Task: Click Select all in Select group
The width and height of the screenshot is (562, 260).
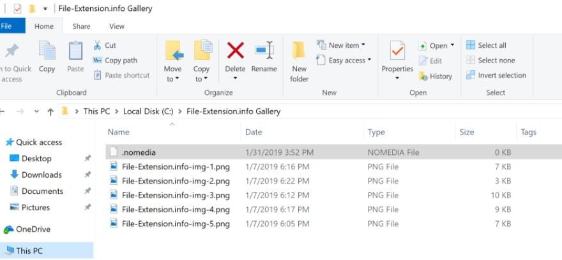Action: (x=491, y=45)
